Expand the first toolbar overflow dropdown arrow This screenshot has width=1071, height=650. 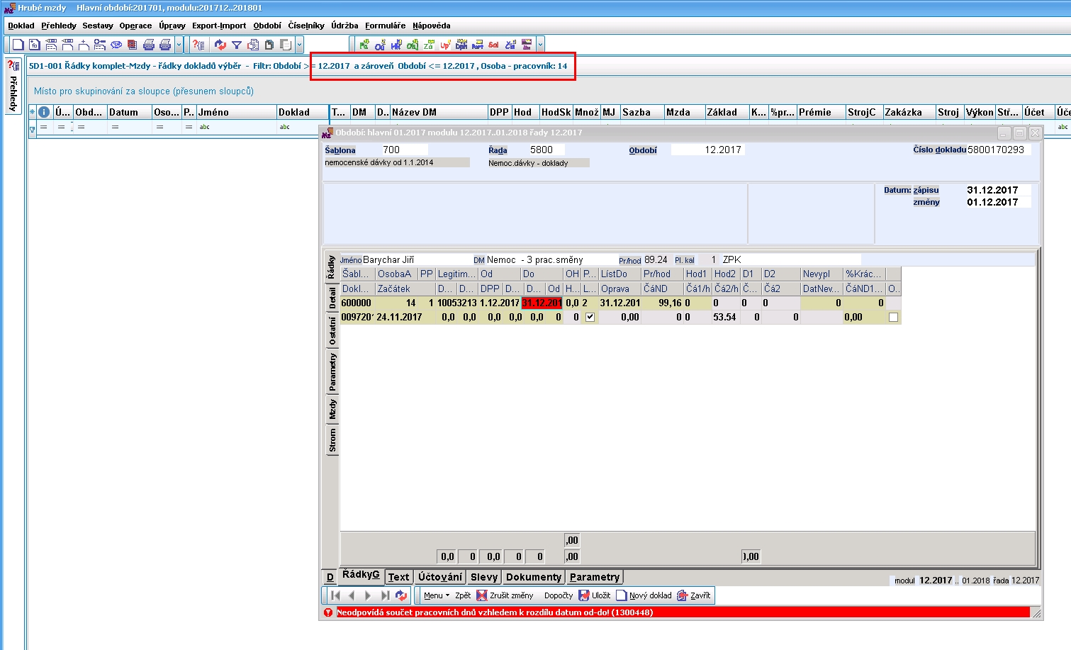179,45
